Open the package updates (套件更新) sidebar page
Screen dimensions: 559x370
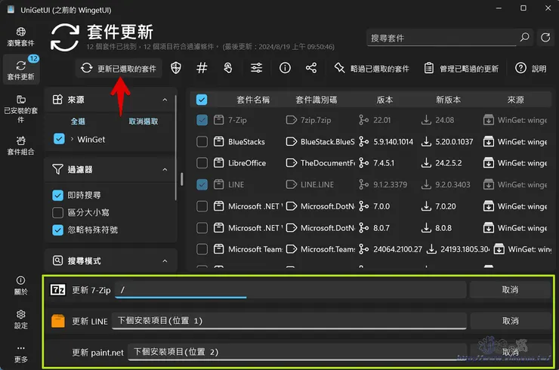tap(20, 70)
